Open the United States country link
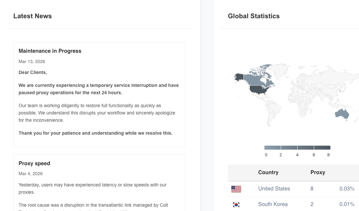Viewport: 359px width, 211px height. tap(274, 189)
